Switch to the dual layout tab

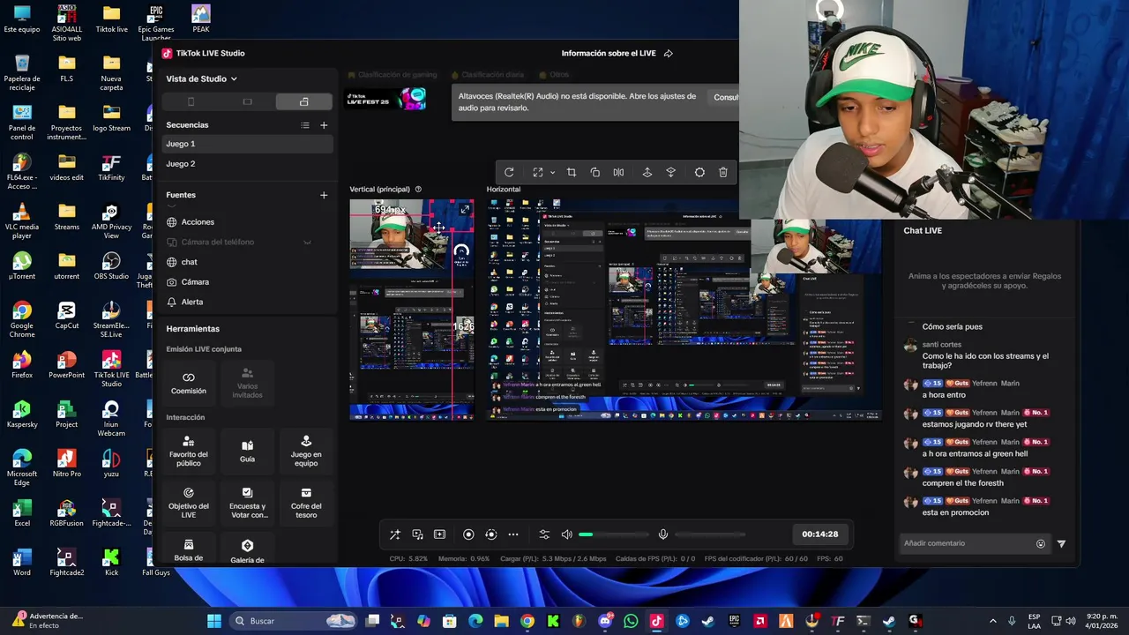tap(303, 101)
